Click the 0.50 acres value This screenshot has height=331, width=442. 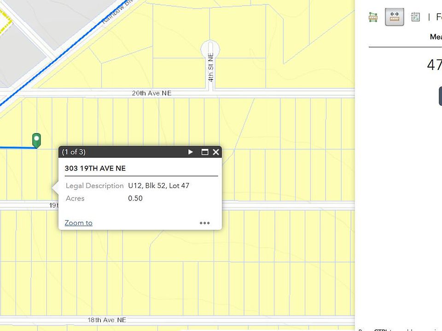(x=135, y=199)
